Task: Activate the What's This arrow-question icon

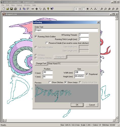Action: [52, 9]
